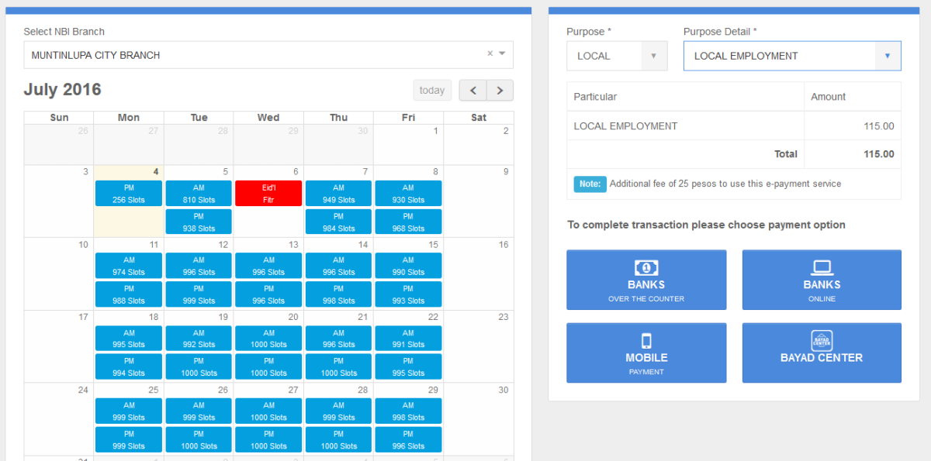The width and height of the screenshot is (931, 461).
Task: Expand the Purpose dropdown set to LOCAL
Action: pos(653,56)
